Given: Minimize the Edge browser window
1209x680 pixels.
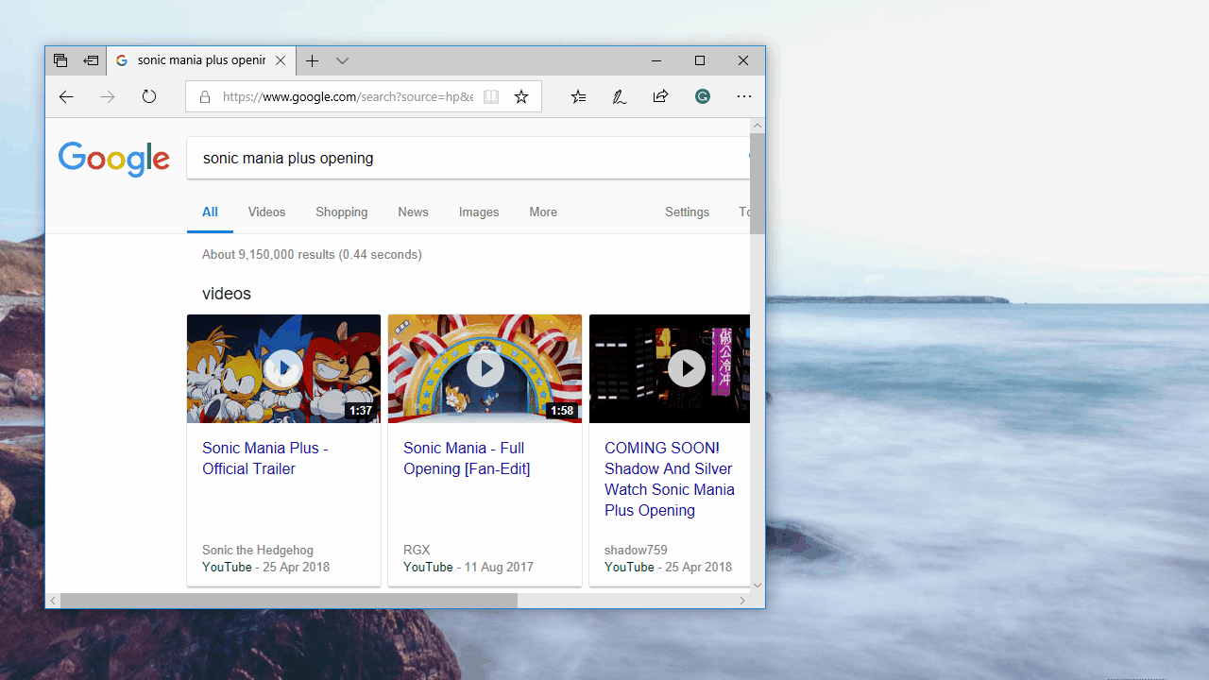Looking at the screenshot, I should click(x=656, y=60).
